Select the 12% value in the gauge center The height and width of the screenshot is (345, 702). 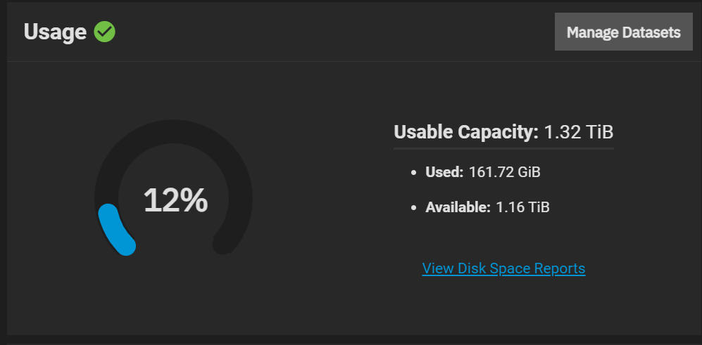[175, 200]
